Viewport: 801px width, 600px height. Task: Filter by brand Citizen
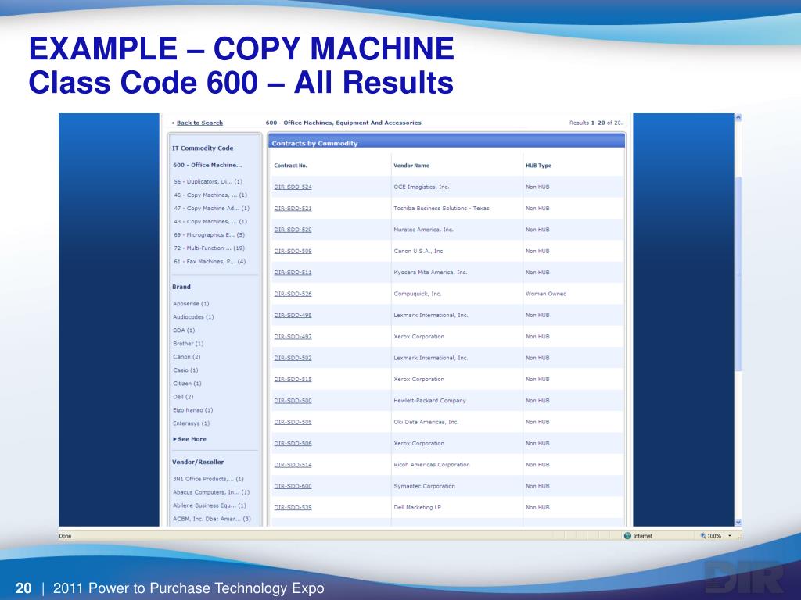tap(187, 383)
